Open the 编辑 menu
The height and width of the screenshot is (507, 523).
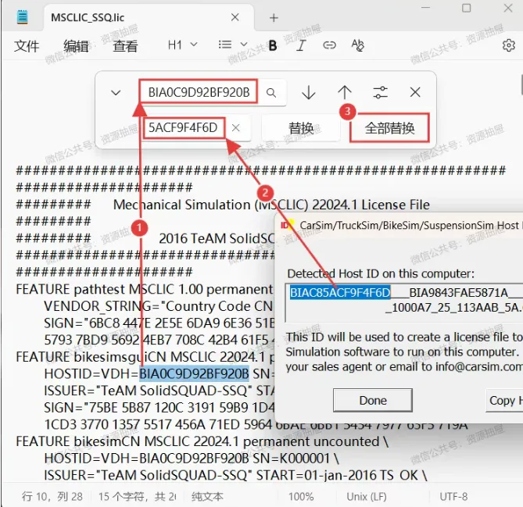click(x=76, y=45)
